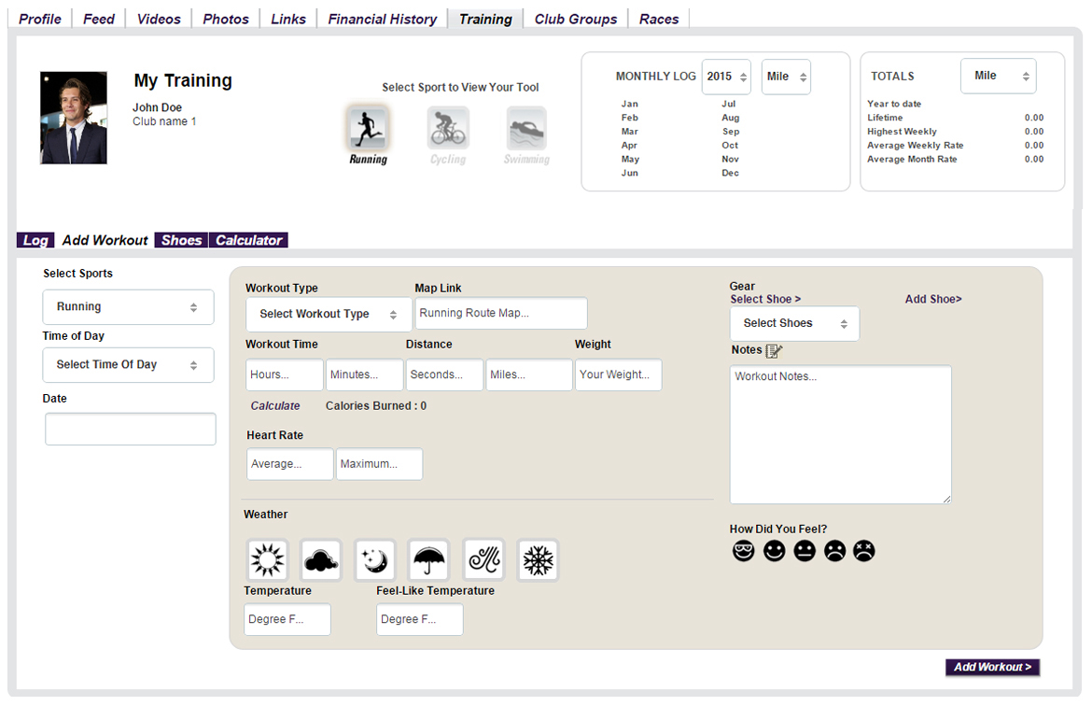The height and width of the screenshot is (706, 1092).
Task: Choose the sunny weather icon
Action: pos(267,560)
